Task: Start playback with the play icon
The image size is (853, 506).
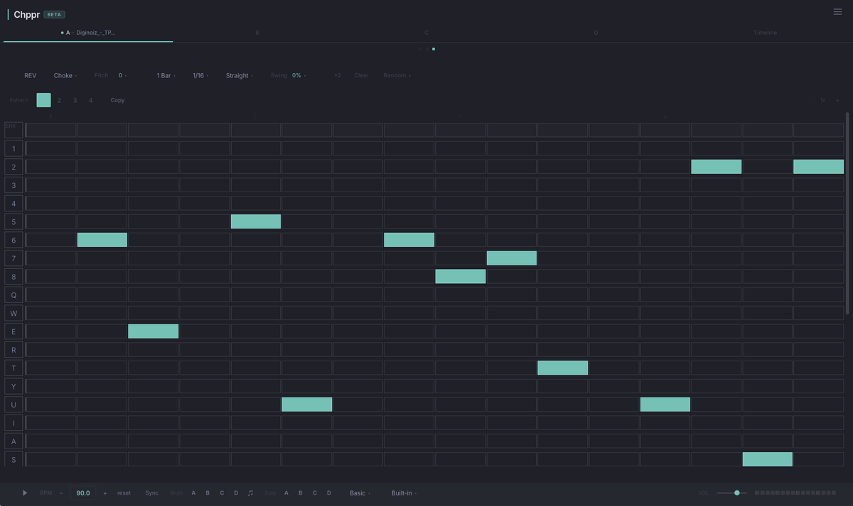Action: [25, 493]
